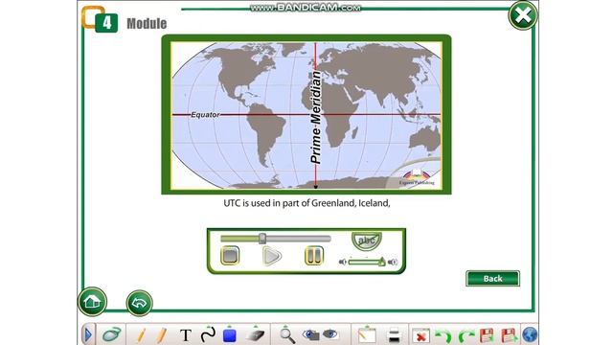Click the second floppy save-as icon
This screenshot has width=613, height=345.
pos(509,335)
